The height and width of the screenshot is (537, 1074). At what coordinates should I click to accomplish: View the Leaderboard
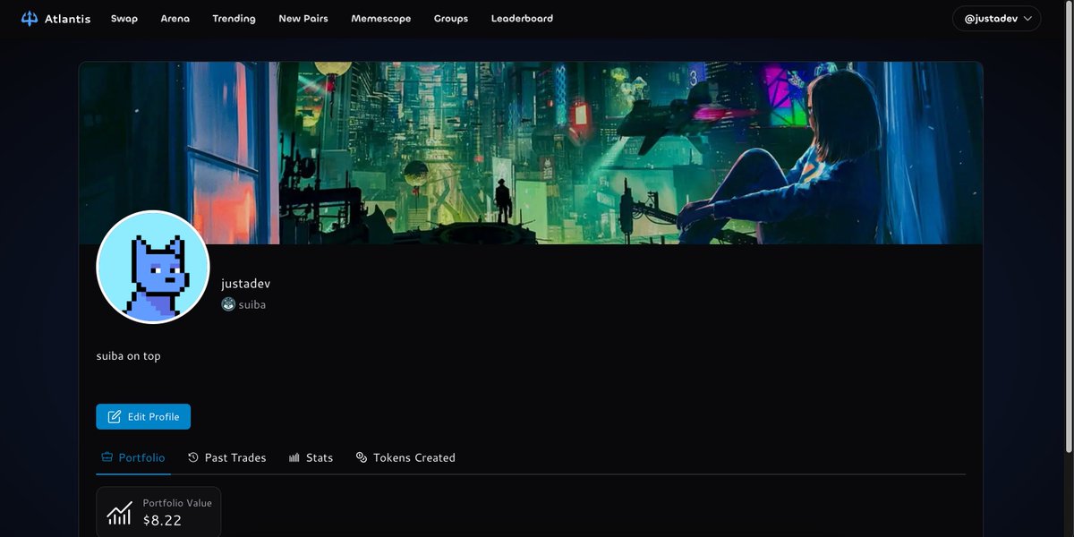522,19
